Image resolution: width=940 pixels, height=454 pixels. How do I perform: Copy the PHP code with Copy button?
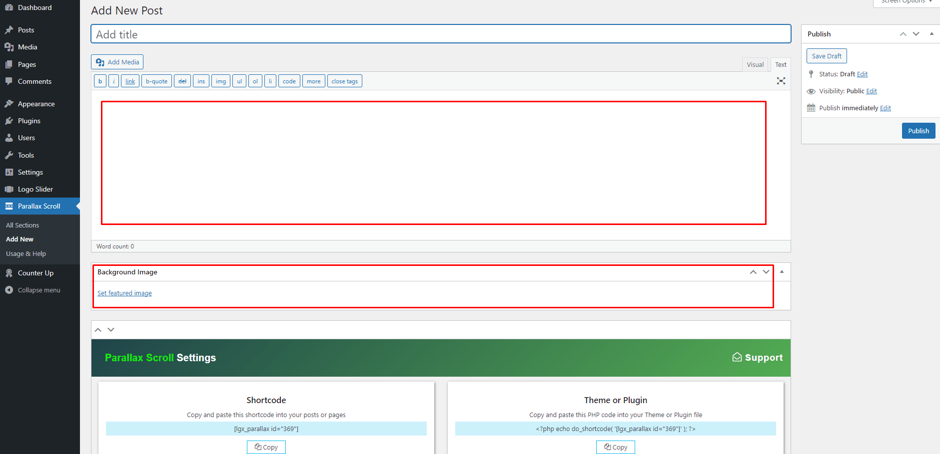[x=616, y=447]
